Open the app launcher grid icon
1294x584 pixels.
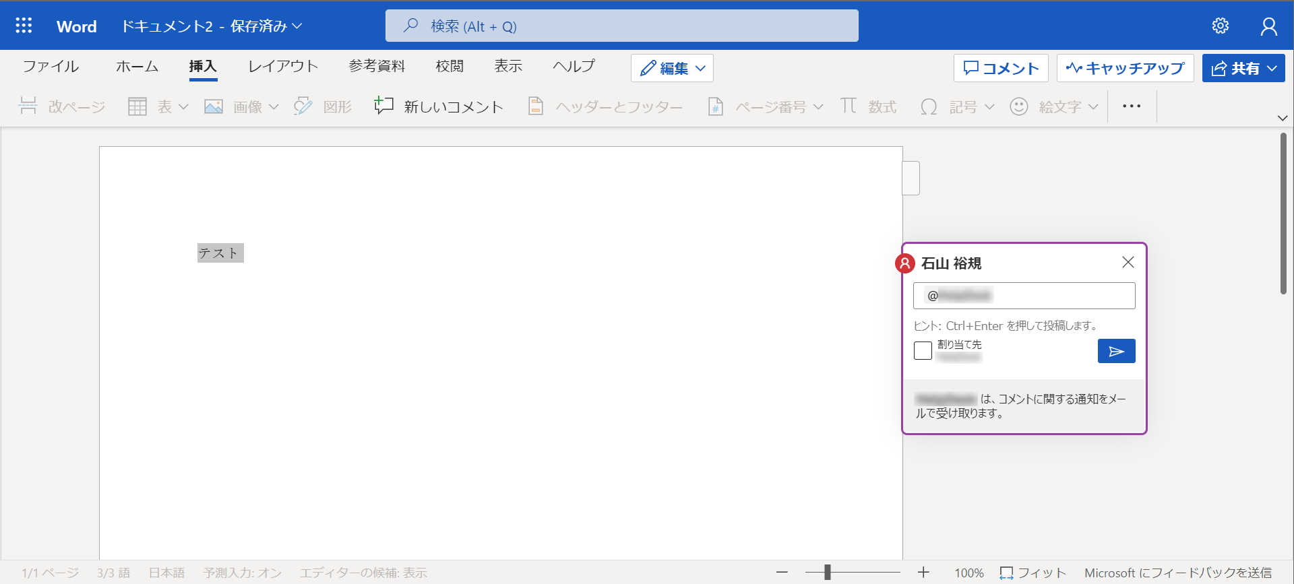click(24, 26)
